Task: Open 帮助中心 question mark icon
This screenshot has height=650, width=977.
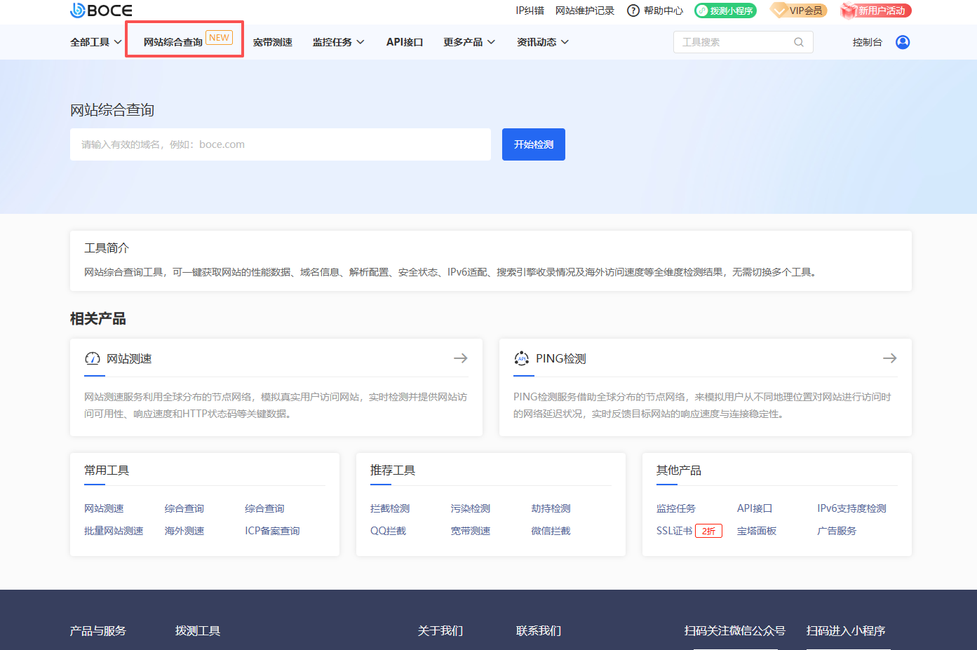Action: pyautogui.click(x=633, y=11)
